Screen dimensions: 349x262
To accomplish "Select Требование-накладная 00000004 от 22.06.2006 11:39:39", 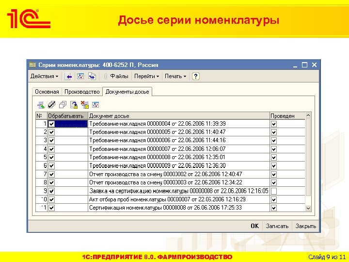I will tap(158, 124).
